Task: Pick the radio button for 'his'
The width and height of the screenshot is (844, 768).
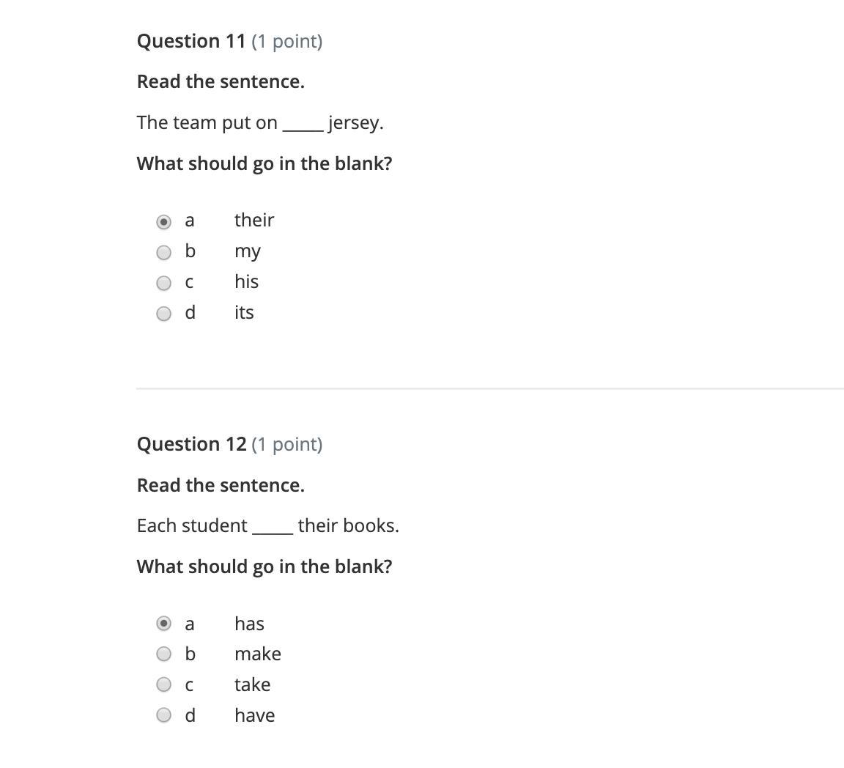Action: [165, 283]
